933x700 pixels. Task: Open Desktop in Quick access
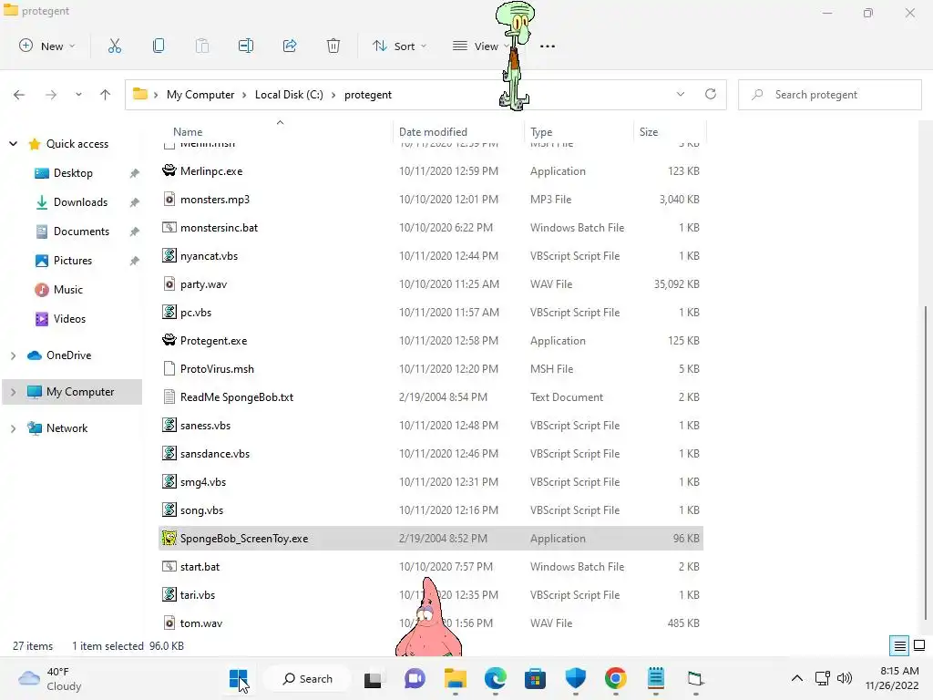[x=73, y=173]
